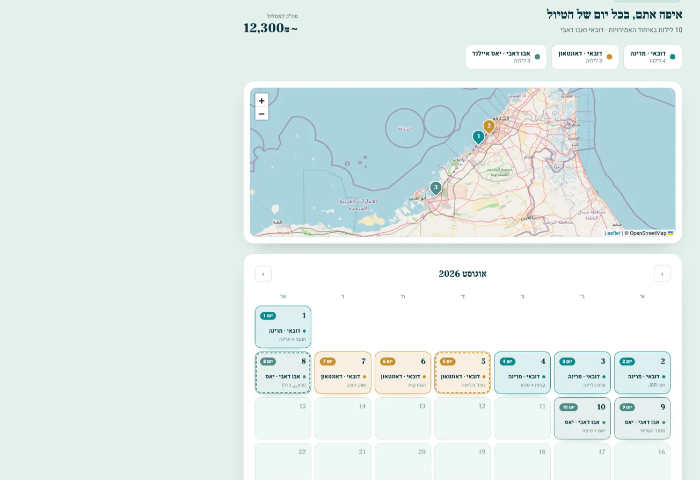This screenshot has height=480, width=700.
Task: Open calendar day 2 JBR beach card
Action: click(642, 372)
